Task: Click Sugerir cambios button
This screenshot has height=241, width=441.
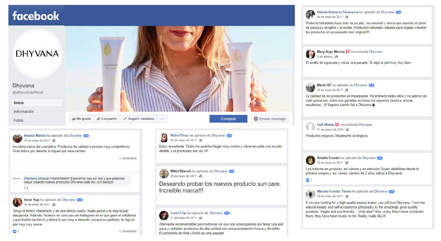Action: click(139, 119)
